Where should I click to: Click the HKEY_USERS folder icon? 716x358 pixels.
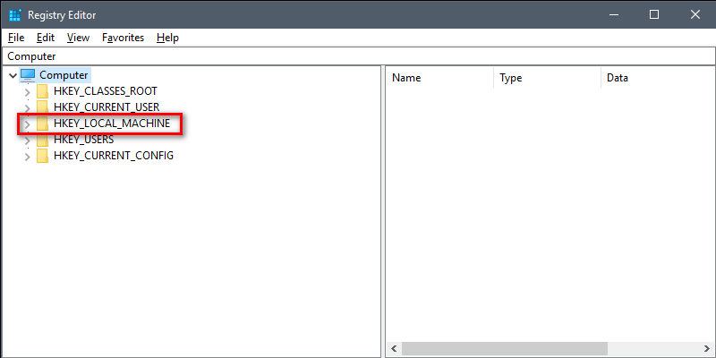42,140
